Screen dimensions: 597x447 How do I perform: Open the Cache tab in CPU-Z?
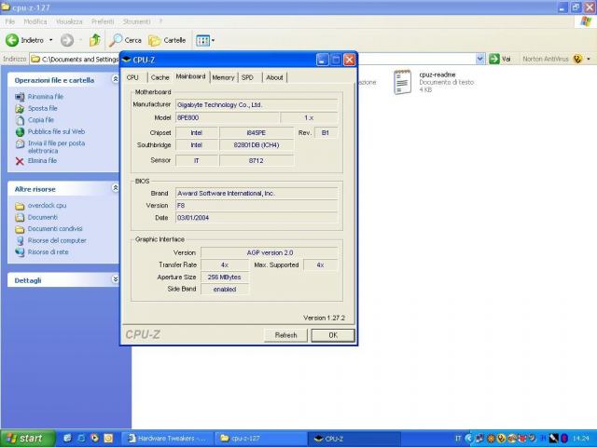tap(160, 77)
